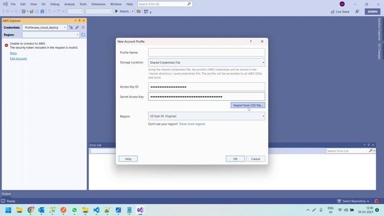Open AWS Explorer window options arrow

(x=75, y=20)
